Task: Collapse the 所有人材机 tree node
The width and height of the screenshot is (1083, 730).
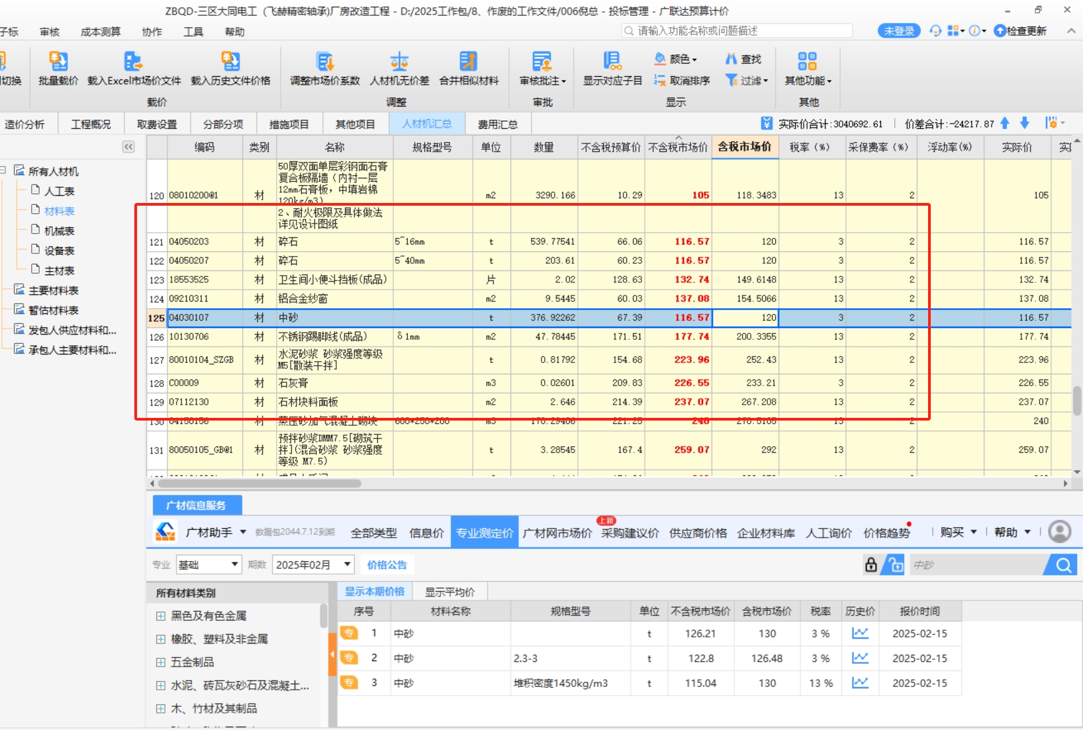Action: point(3,171)
